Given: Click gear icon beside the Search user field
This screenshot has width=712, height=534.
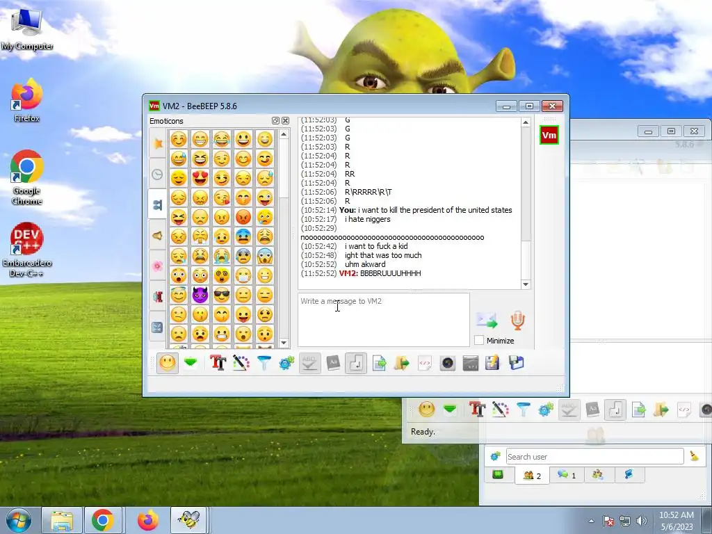Looking at the screenshot, I should pos(495,456).
